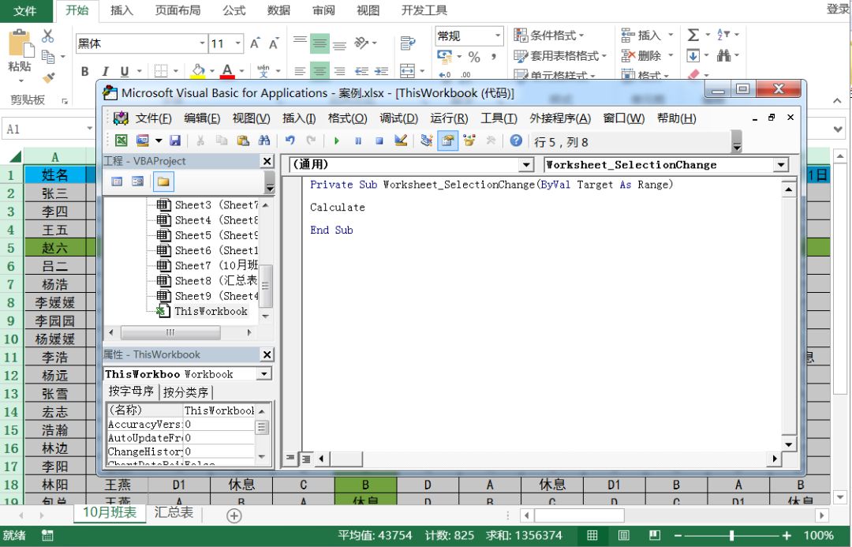Click the Design Mode icon
Image resolution: width=852 pixels, height=547 pixels.
tap(401, 140)
